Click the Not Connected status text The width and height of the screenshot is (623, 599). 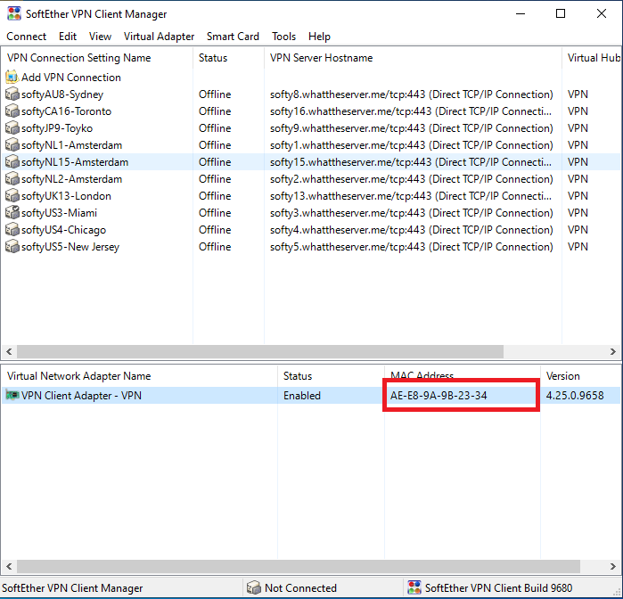[x=300, y=588]
